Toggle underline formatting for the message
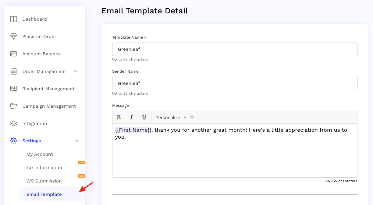Image resolution: width=373 pixels, height=205 pixels. click(x=144, y=117)
